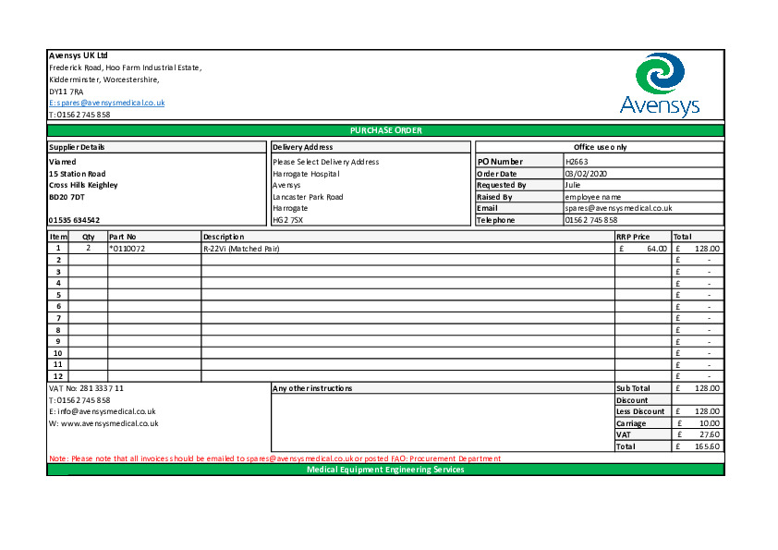Viewport: 778px width, 550px height.
Task: Select the green PURCHASE ORDER title bar
Action: coord(385,130)
